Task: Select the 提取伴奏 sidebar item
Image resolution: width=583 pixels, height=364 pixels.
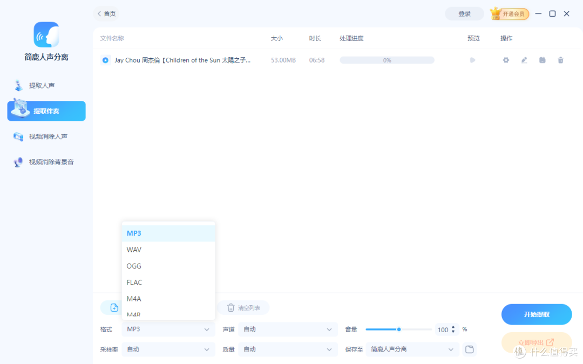Action: 46,111
